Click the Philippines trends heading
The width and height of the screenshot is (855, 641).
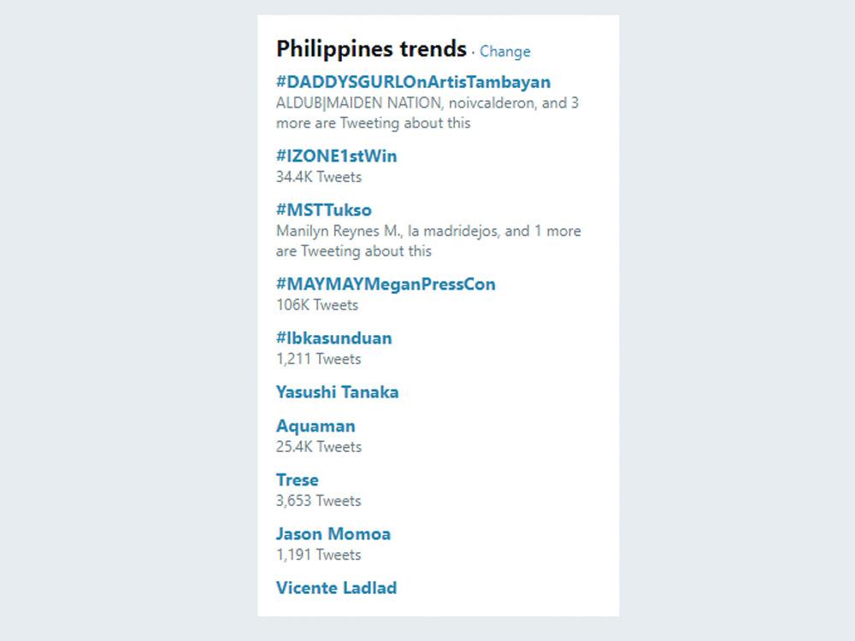[371, 49]
